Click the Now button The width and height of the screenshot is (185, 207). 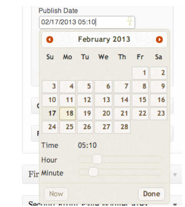(56, 194)
